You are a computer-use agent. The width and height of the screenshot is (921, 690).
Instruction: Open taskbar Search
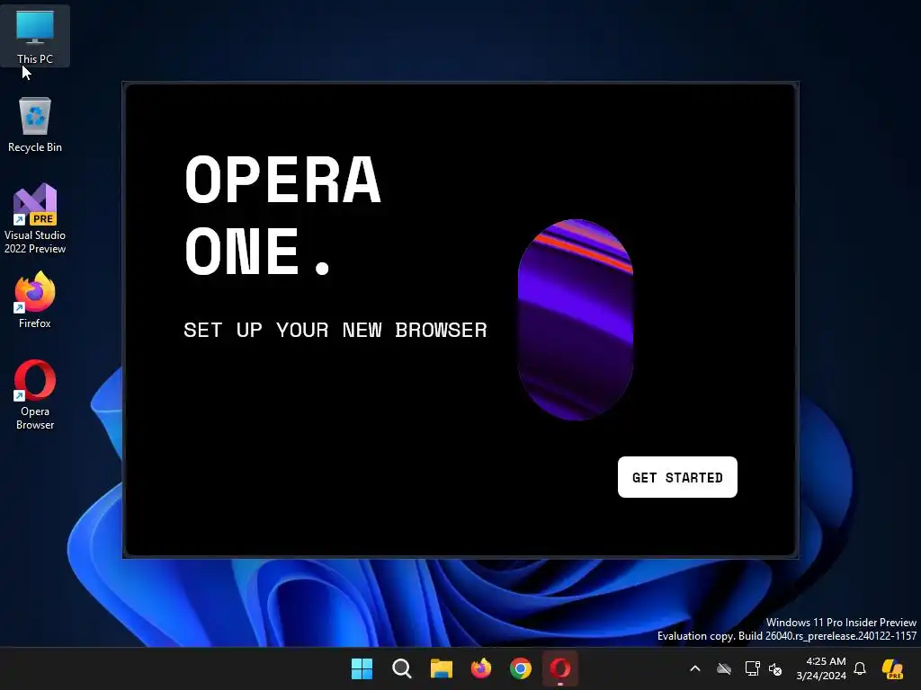402,668
